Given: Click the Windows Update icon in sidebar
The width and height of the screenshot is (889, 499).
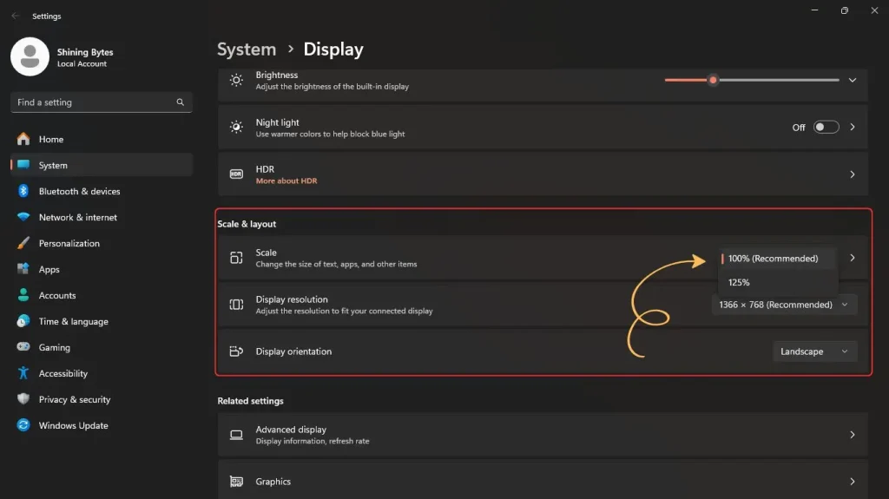Looking at the screenshot, I should 23,425.
